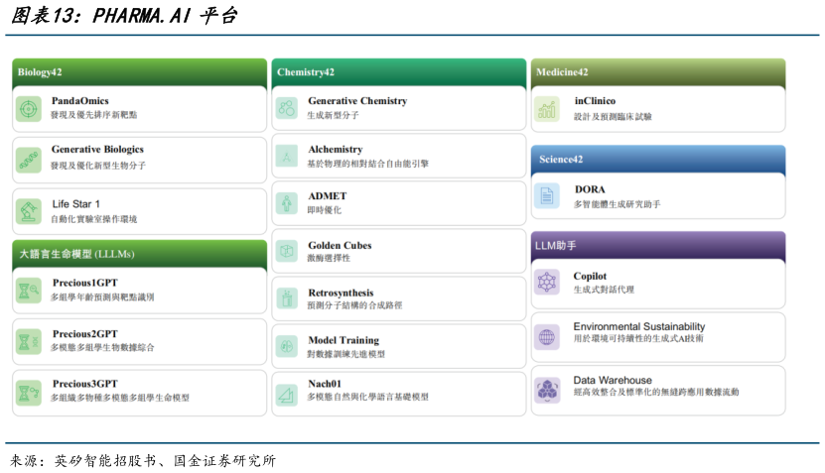825x473 pixels.
Task: Click the Nach01 triangle icon
Action: [287, 395]
